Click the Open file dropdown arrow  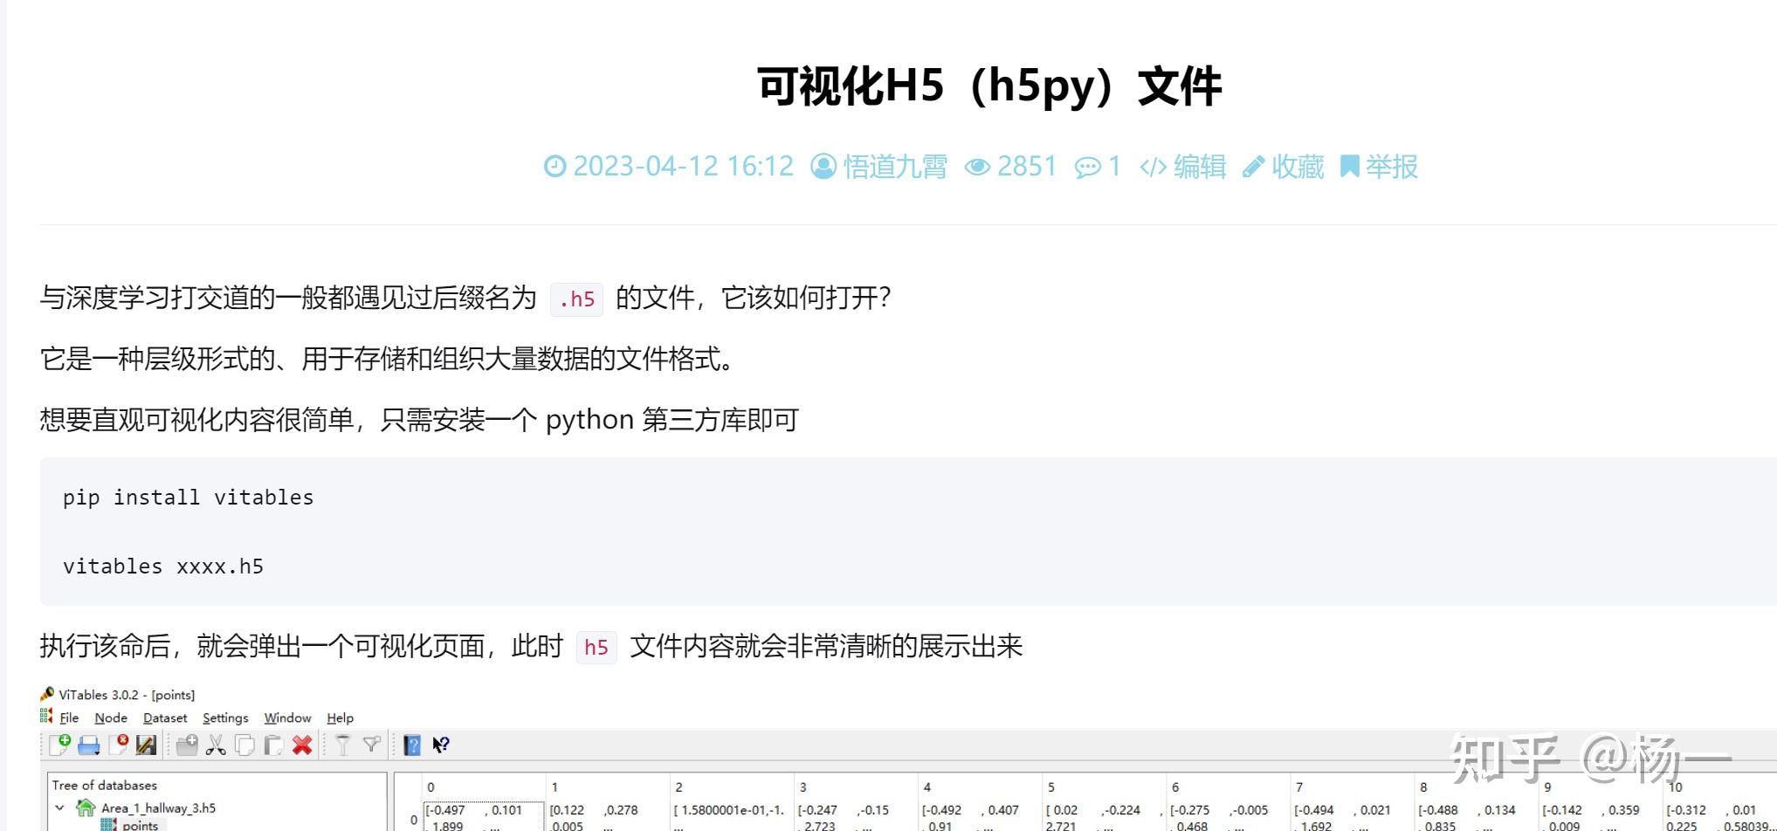click(x=97, y=755)
